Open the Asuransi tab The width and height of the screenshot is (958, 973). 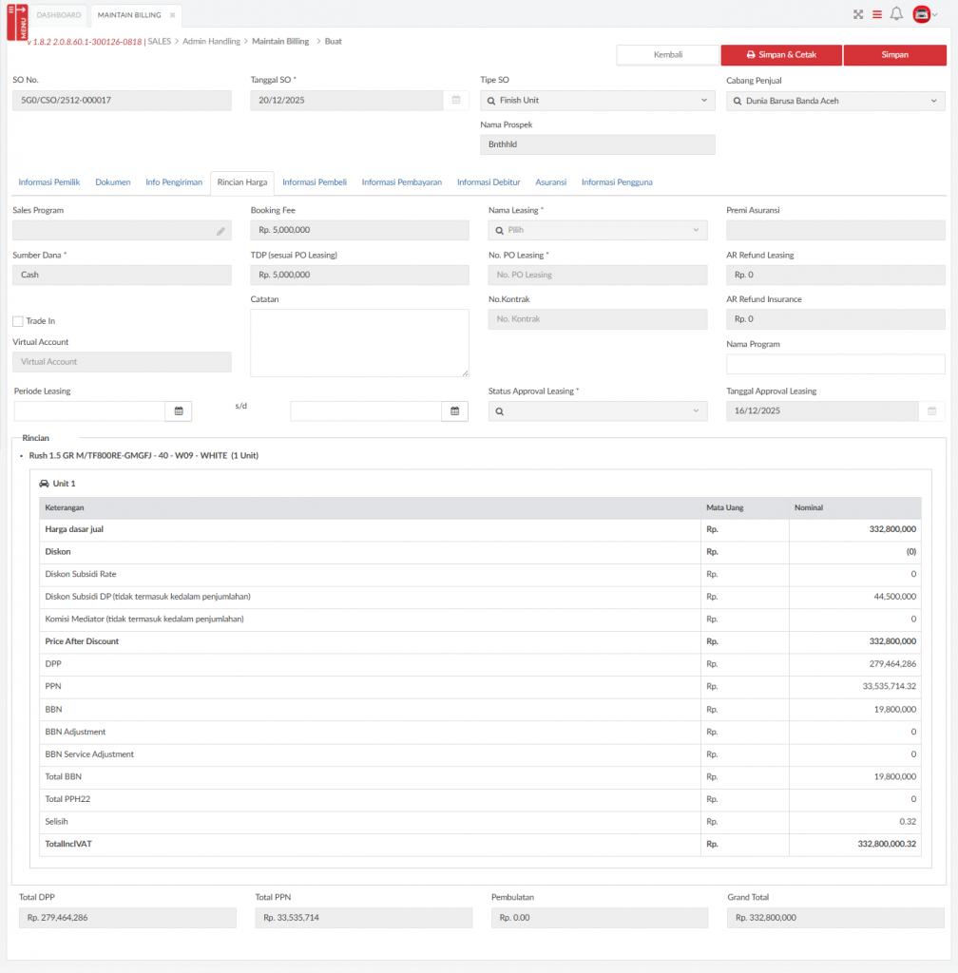pos(550,182)
